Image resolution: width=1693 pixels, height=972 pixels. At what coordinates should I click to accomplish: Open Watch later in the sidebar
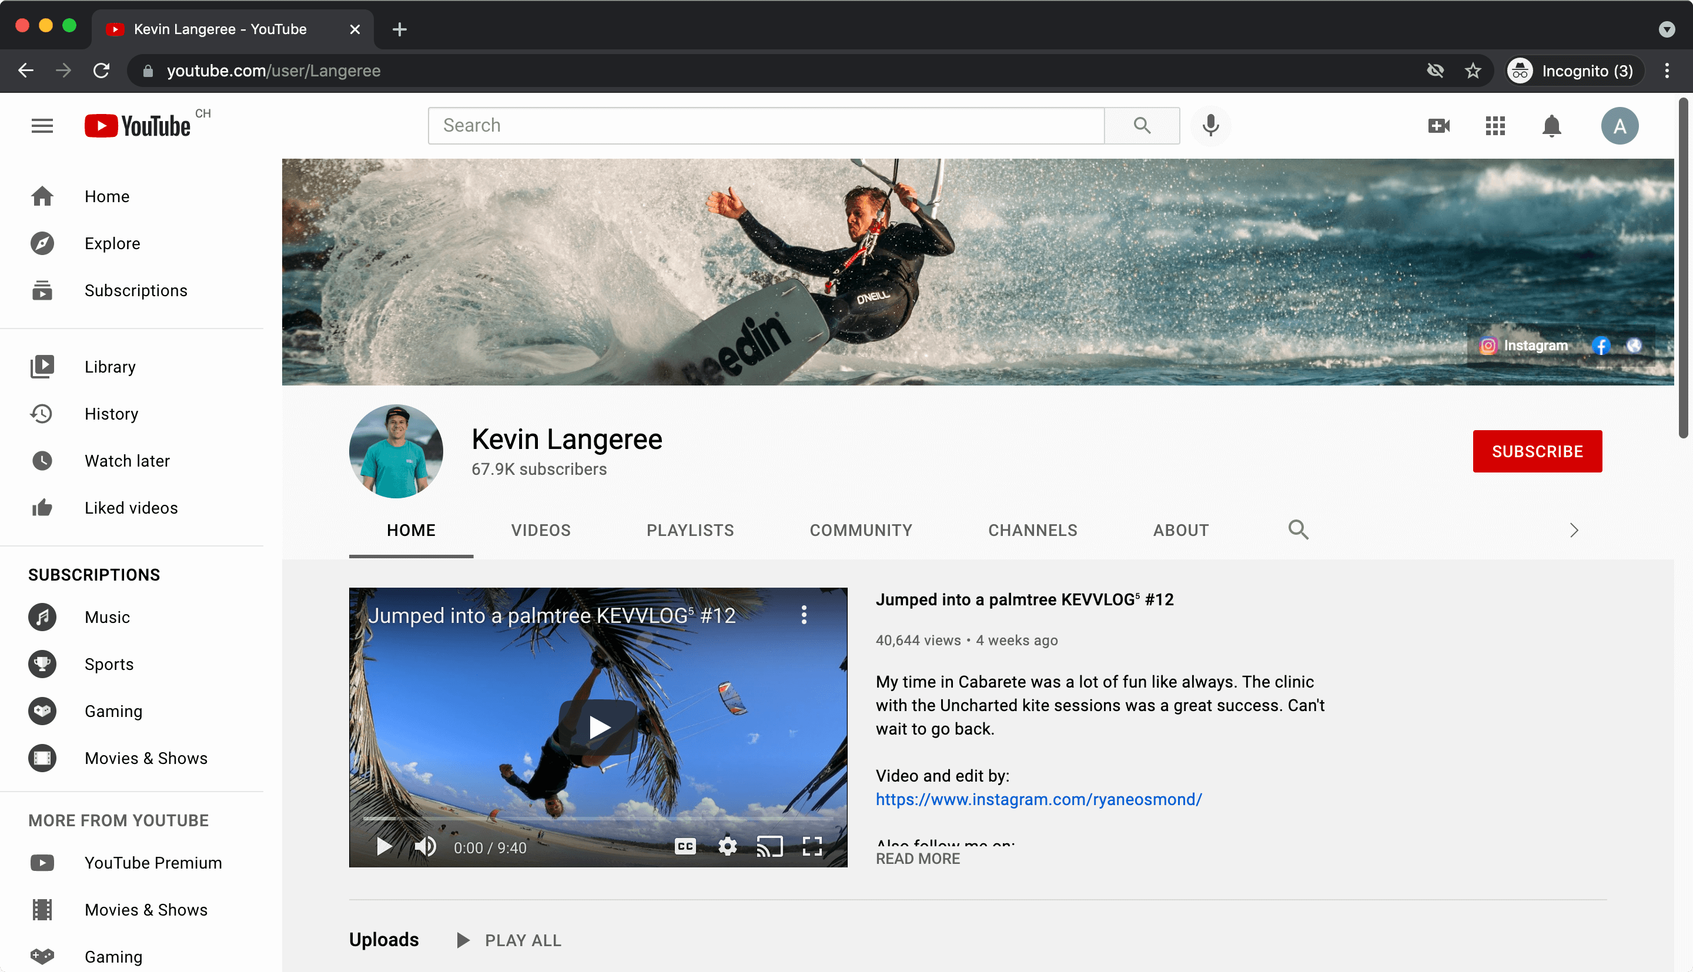coord(132,461)
